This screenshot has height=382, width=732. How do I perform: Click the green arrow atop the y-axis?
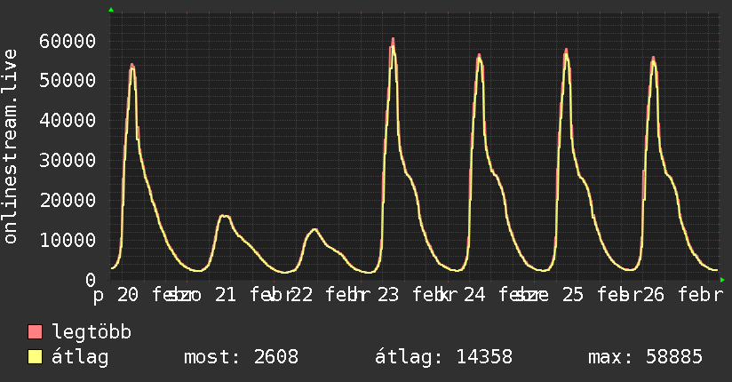pos(111,10)
